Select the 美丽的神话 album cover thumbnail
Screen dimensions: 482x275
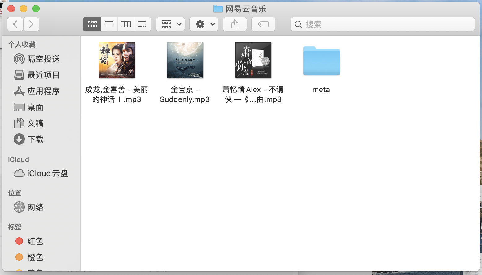tap(117, 60)
